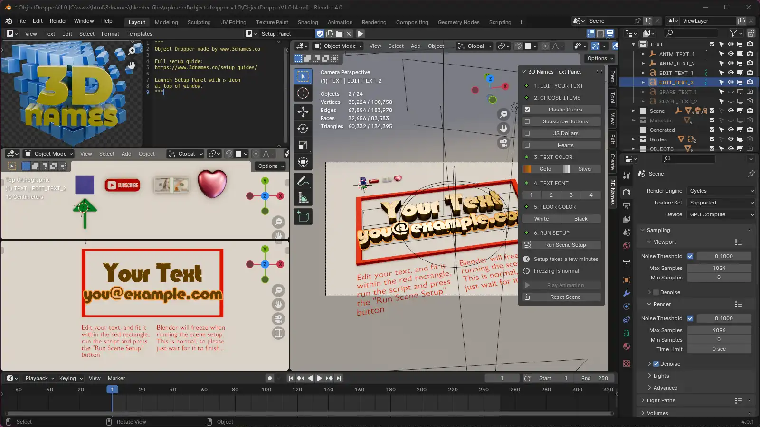Image resolution: width=760 pixels, height=427 pixels.
Task: Select the Measure tool
Action: pyautogui.click(x=303, y=197)
